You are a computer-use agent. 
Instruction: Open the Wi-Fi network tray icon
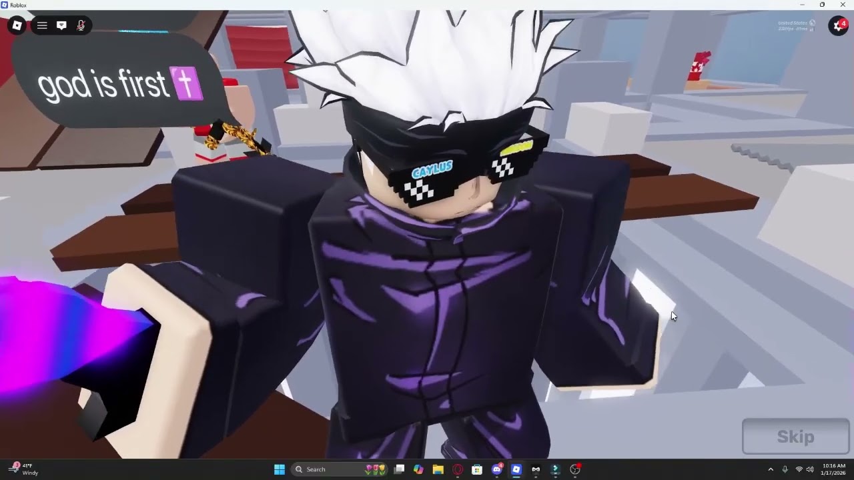(799, 469)
